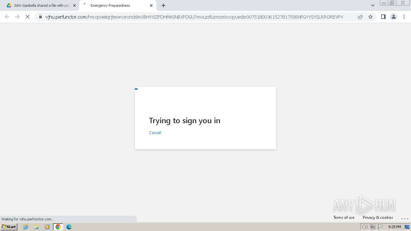Screen dimensions: 411x231
Task: Open the network status tray icon
Action: [x=372, y=227]
